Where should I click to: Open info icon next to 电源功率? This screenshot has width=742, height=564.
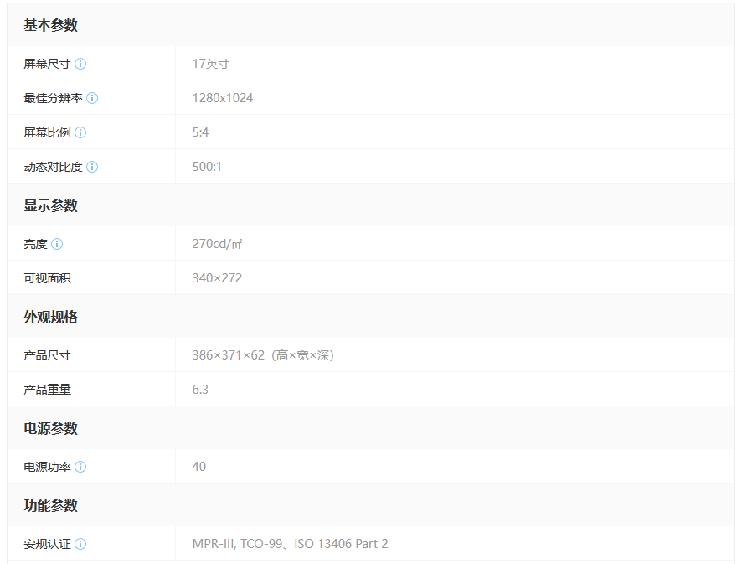(80, 467)
